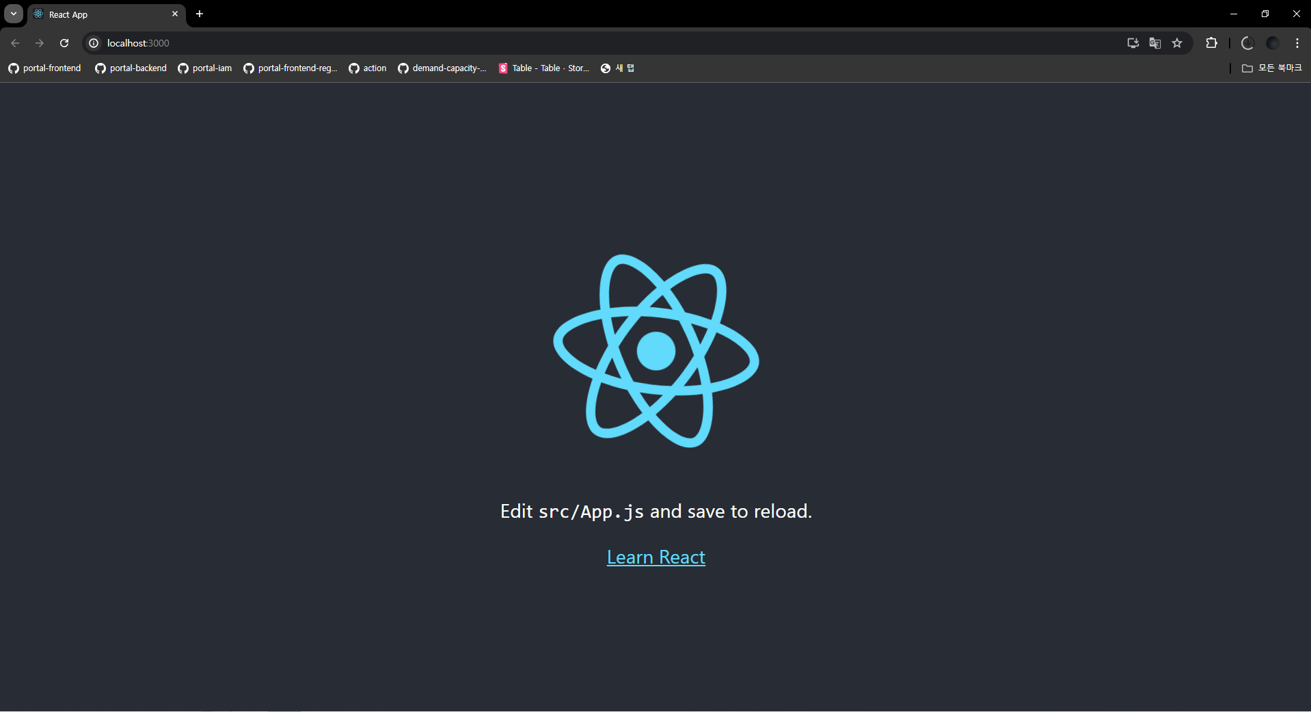1311x712 pixels.
Task: Bookmark this page with star icon
Action: point(1177,43)
